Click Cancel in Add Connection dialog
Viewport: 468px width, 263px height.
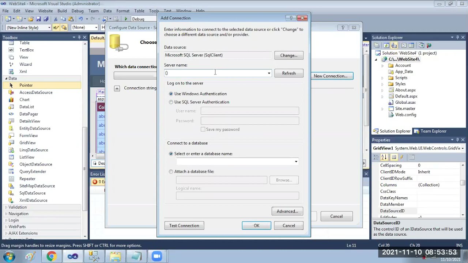point(289,226)
